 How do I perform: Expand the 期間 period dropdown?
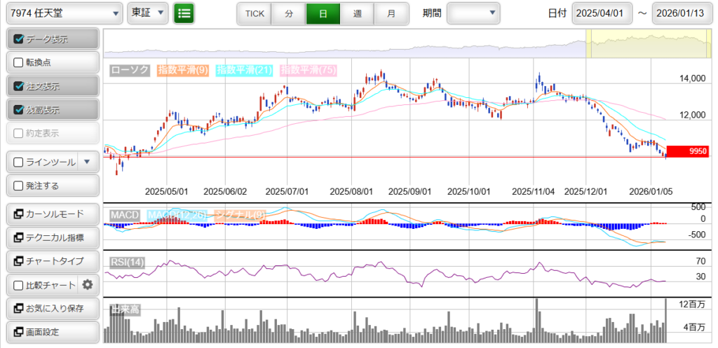click(x=473, y=13)
